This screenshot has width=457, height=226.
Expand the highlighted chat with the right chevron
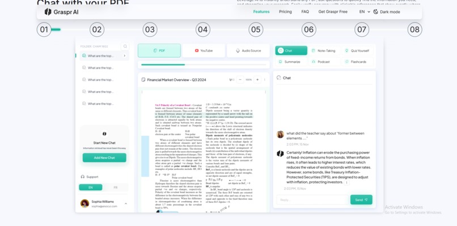125,56
